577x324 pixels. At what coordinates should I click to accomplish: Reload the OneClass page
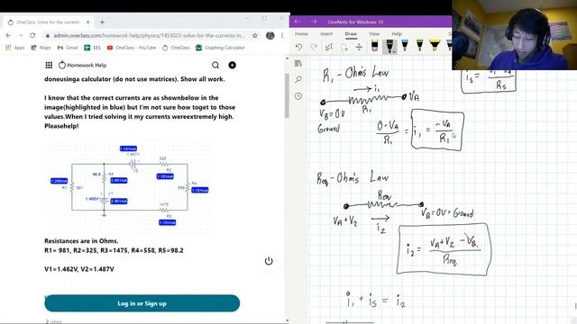click(x=32, y=36)
